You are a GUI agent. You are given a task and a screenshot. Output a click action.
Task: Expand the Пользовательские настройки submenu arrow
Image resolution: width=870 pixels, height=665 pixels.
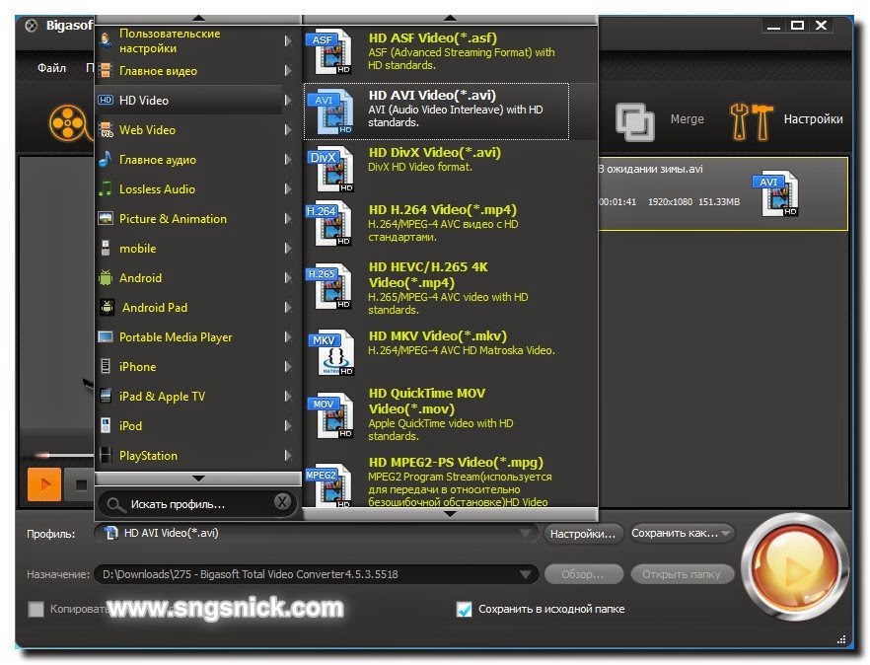tap(288, 40)
